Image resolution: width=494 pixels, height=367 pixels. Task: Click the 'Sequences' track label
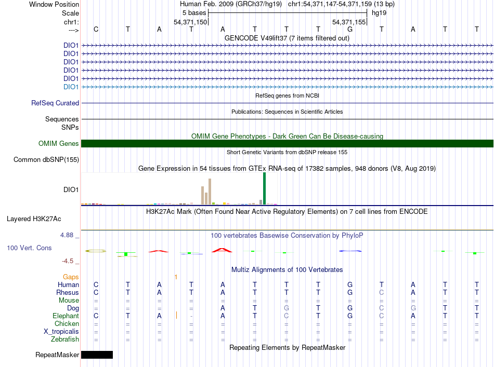tap(62, 119)
